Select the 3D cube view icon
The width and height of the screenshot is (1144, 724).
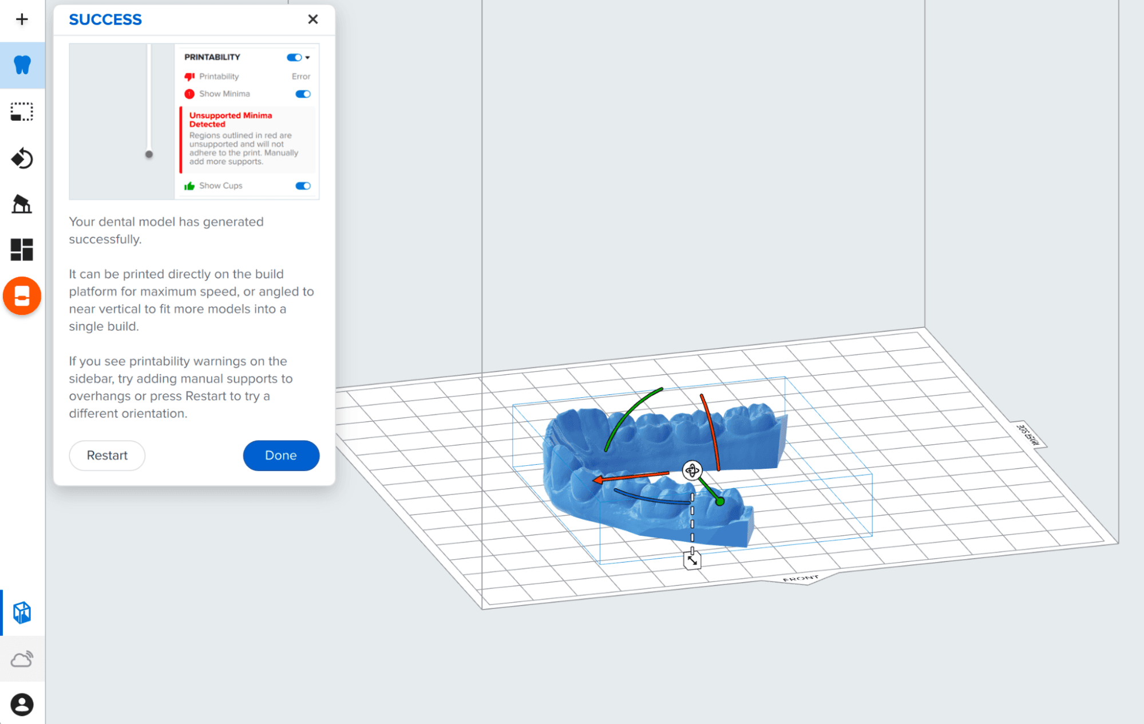pos(22,612)
